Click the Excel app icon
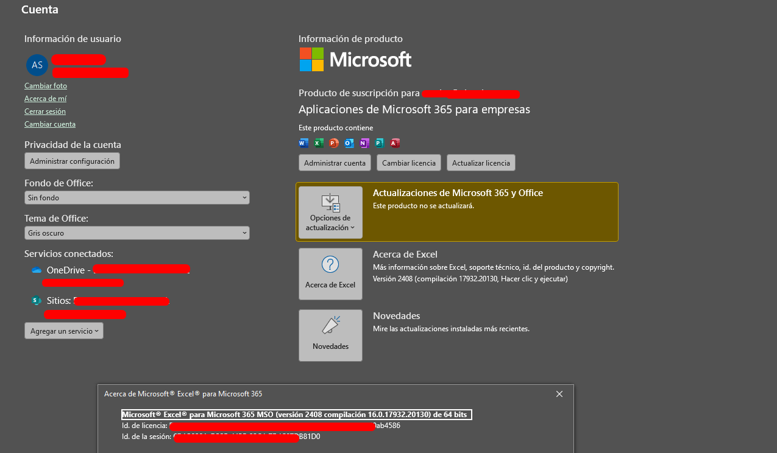Image resolution: width=777 pixels, height=453 pixels. click(x=319, y=143)
